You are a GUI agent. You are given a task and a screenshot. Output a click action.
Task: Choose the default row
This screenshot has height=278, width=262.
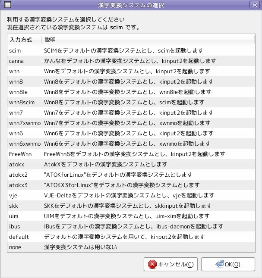pos(131,237)
